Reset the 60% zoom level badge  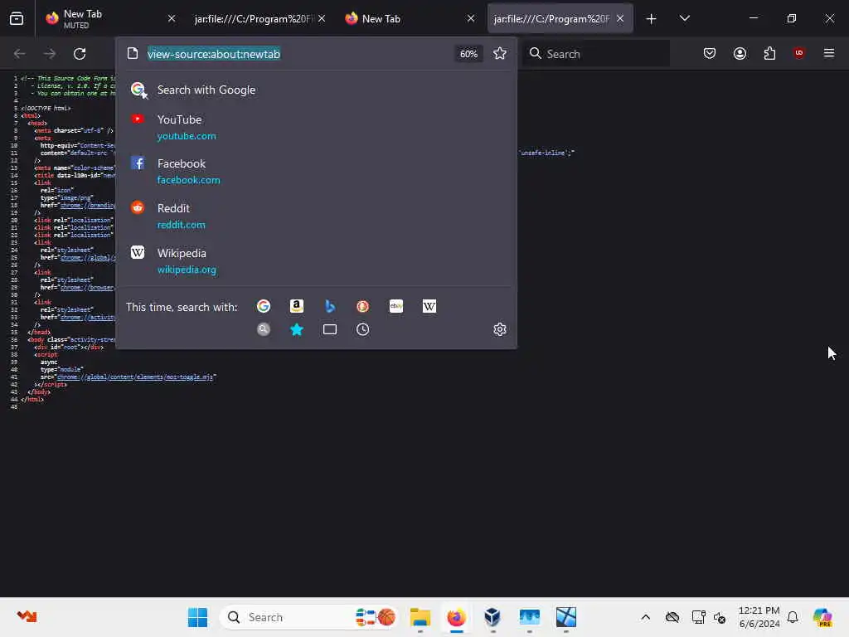[468, 54]
